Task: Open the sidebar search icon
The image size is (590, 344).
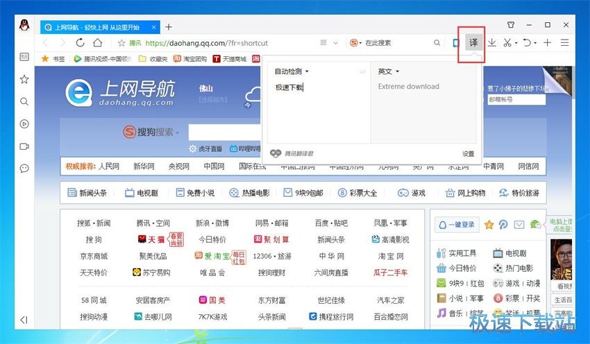Action: [24, 101]
